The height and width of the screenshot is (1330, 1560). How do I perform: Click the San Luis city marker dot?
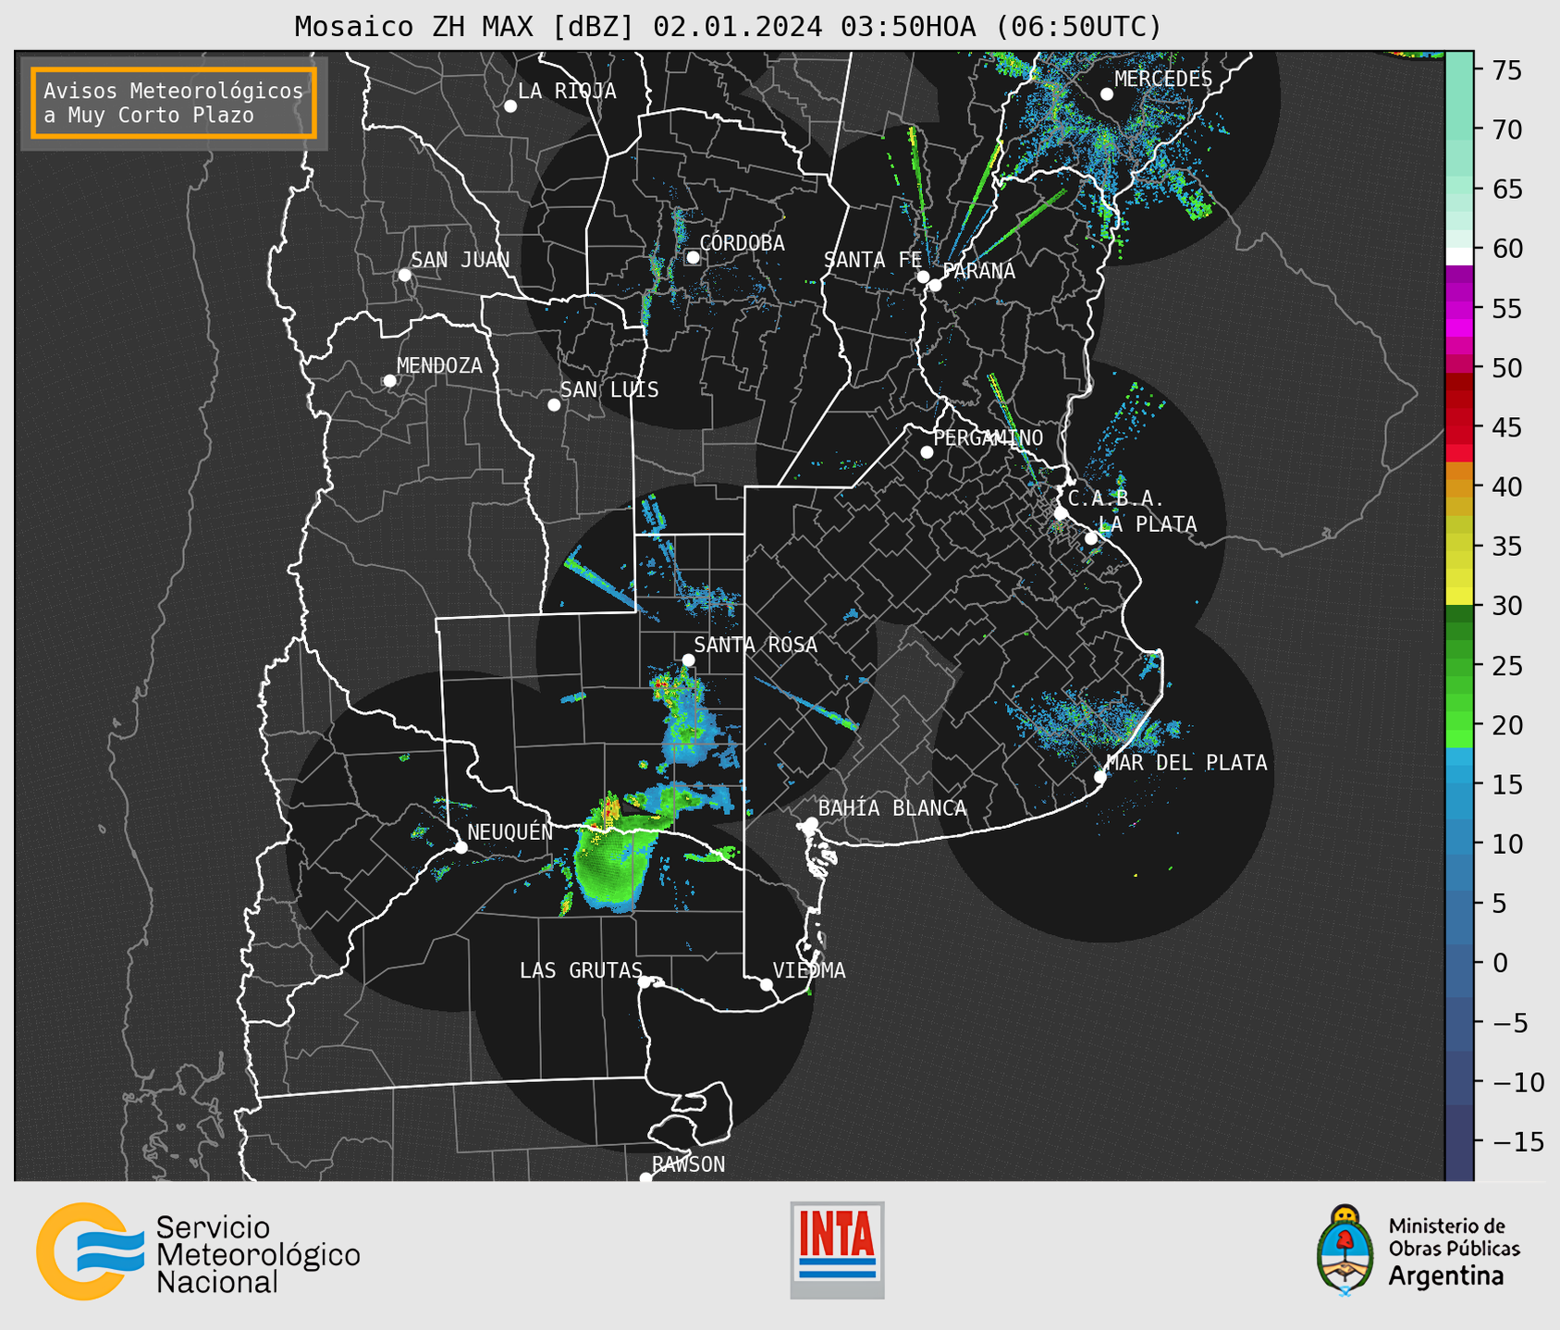[554, 405]
